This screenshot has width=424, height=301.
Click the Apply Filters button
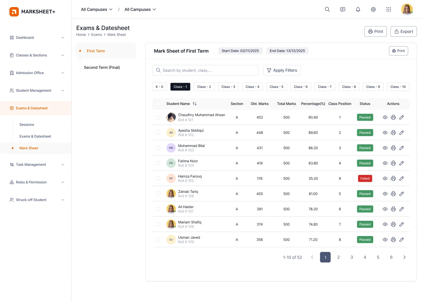point(282,70)
